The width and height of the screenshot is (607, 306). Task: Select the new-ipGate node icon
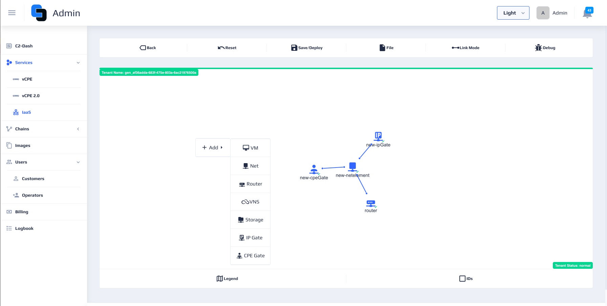tap(378, 136)
